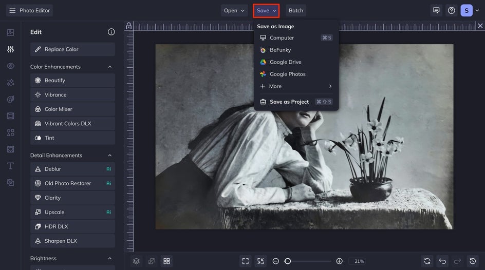Open the Graphics shapes sidebar icon
This screenshot has width=485, height=270.
(x=10, y=132)
